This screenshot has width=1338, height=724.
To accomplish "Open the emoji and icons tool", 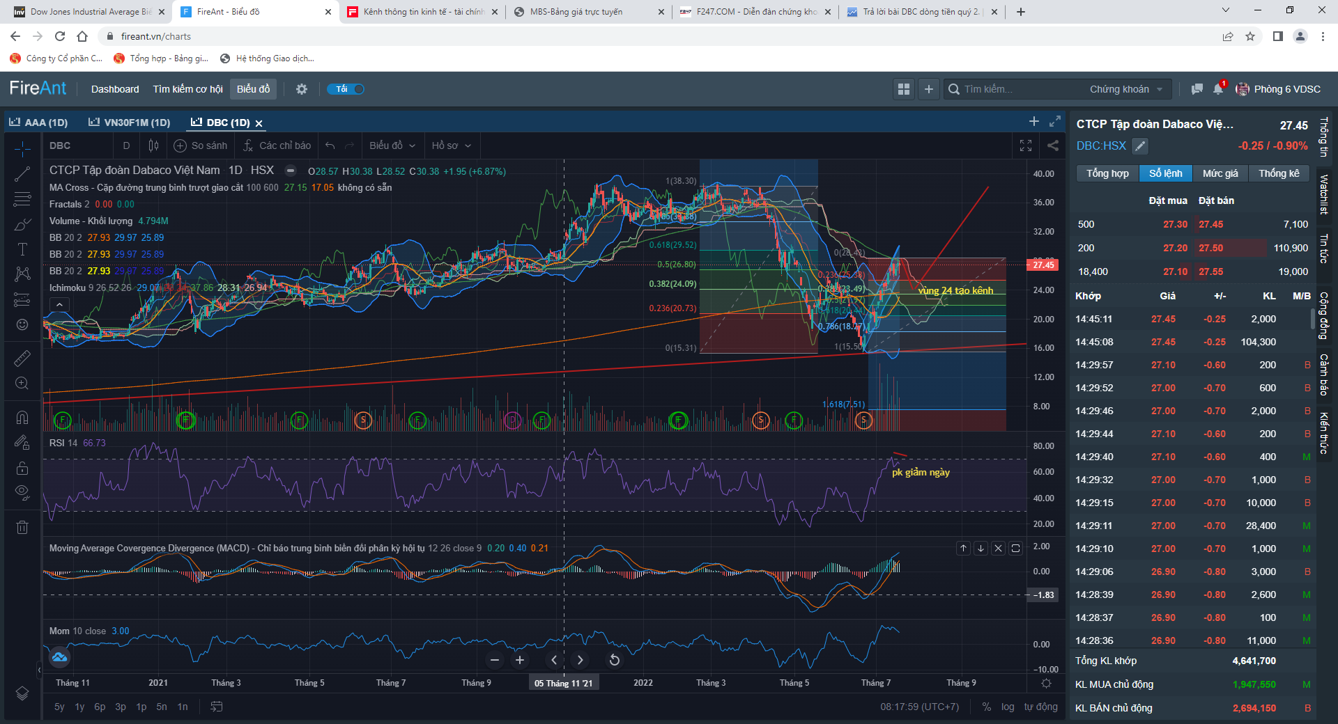I will [x=22, y=324].
